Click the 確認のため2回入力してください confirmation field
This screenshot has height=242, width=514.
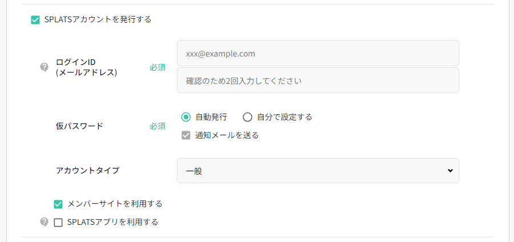coord(317,80)
